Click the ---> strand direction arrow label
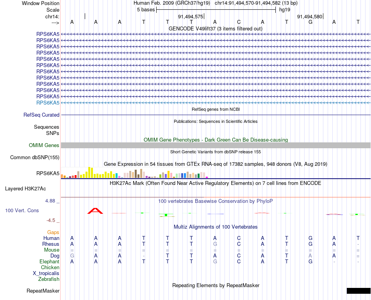The height and width of the screenshot is (300, 371). tap(55, 23)
